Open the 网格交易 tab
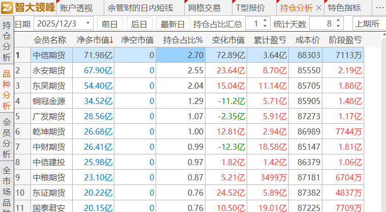The width and height of the screenshot is (386, 212). coord(204,8)
